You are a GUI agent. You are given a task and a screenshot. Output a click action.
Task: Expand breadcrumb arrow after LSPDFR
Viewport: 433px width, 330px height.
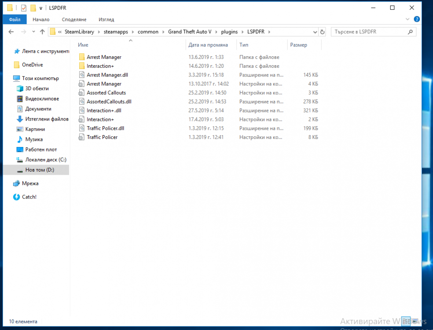[x=269, y=32]
